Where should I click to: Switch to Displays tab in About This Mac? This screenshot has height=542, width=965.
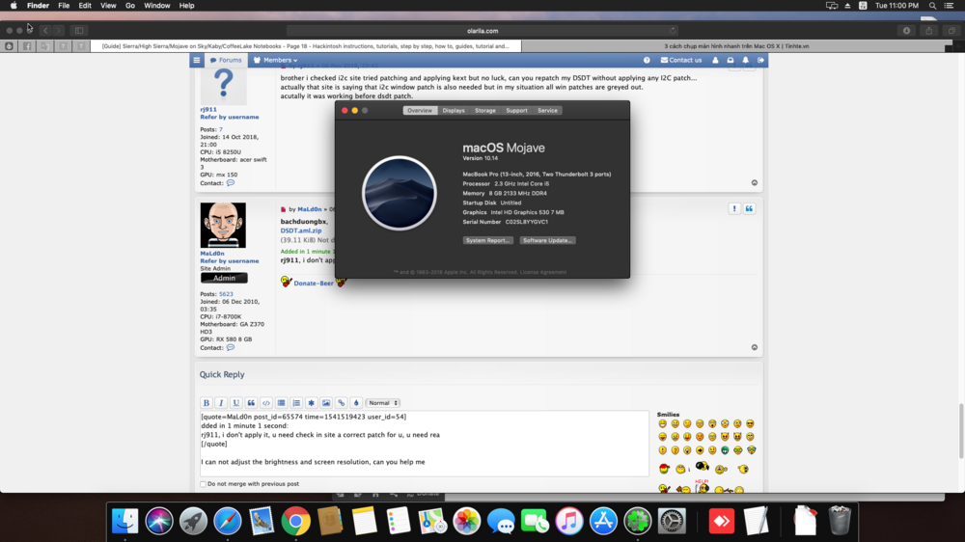(454, 111)
